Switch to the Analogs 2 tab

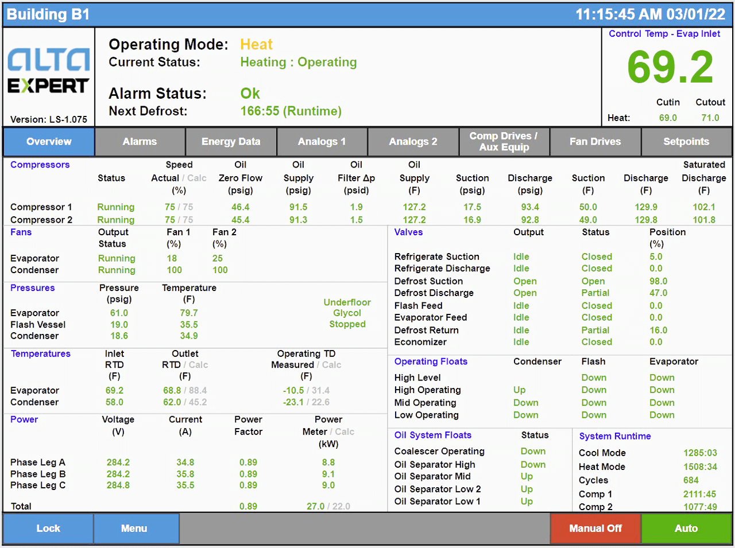(413, 141)
